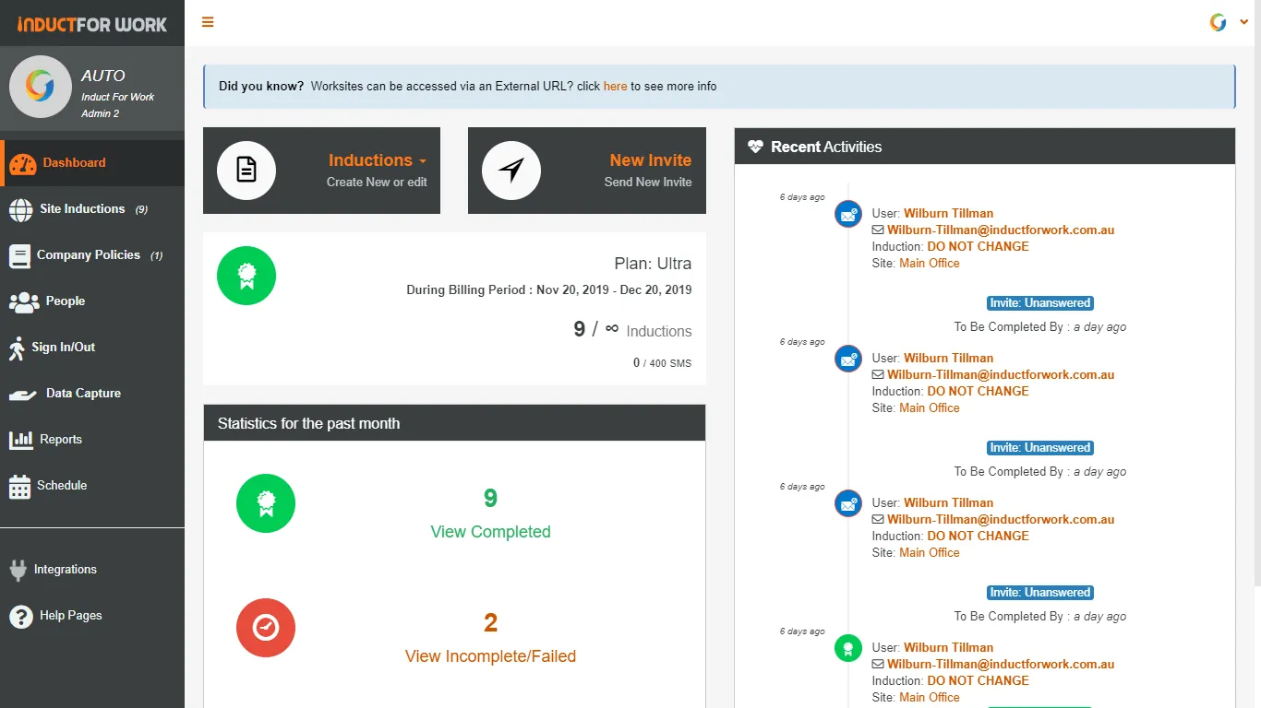This screenshot has width=1261, height=708.
Task: Click the People group icon
Action: [23, 301]
